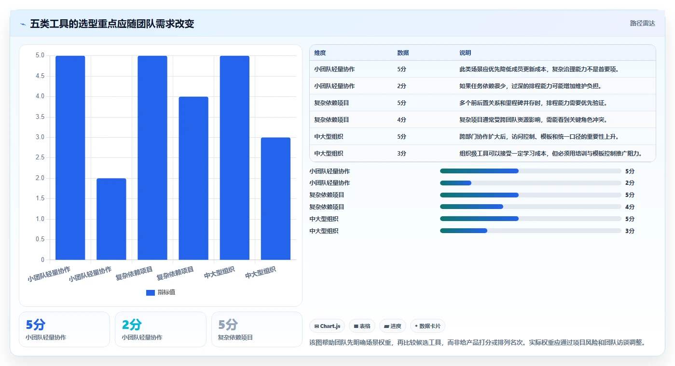This screenshot has width=675, height=366.
Task: Click the row text 跨部门协作扩大后
Action: [482, 137]
